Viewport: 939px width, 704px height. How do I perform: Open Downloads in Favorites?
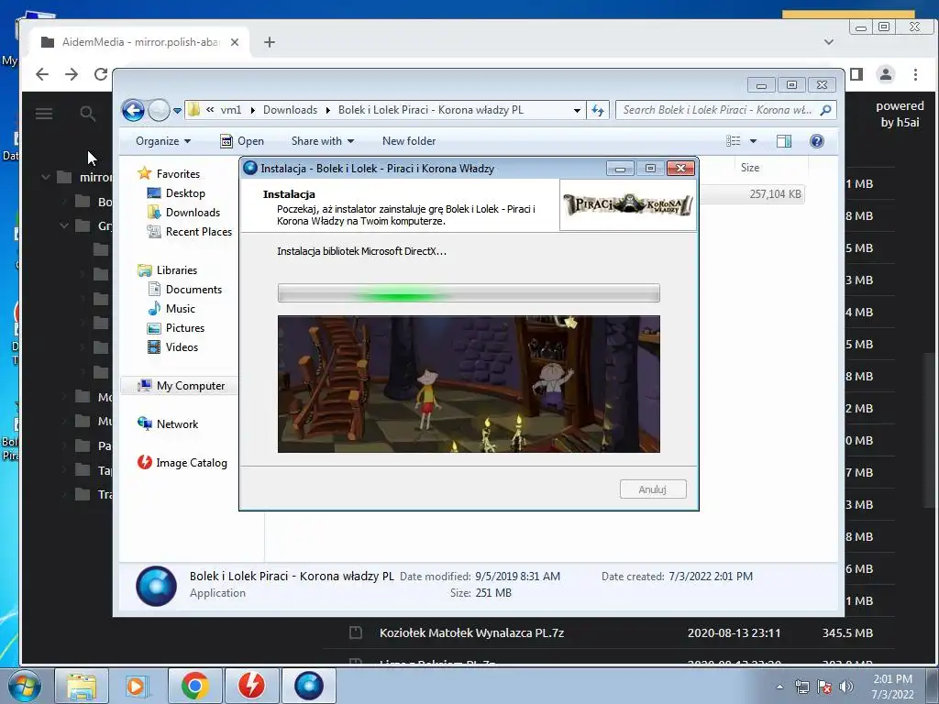pyautogui.click(x=183, y=213)
